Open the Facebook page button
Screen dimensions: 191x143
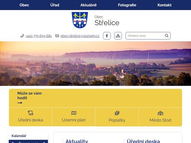(107, 36)
